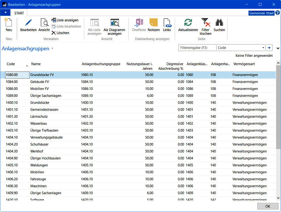
Task: Click Als Liste anzeigen icon
Action: click(94, 27)
